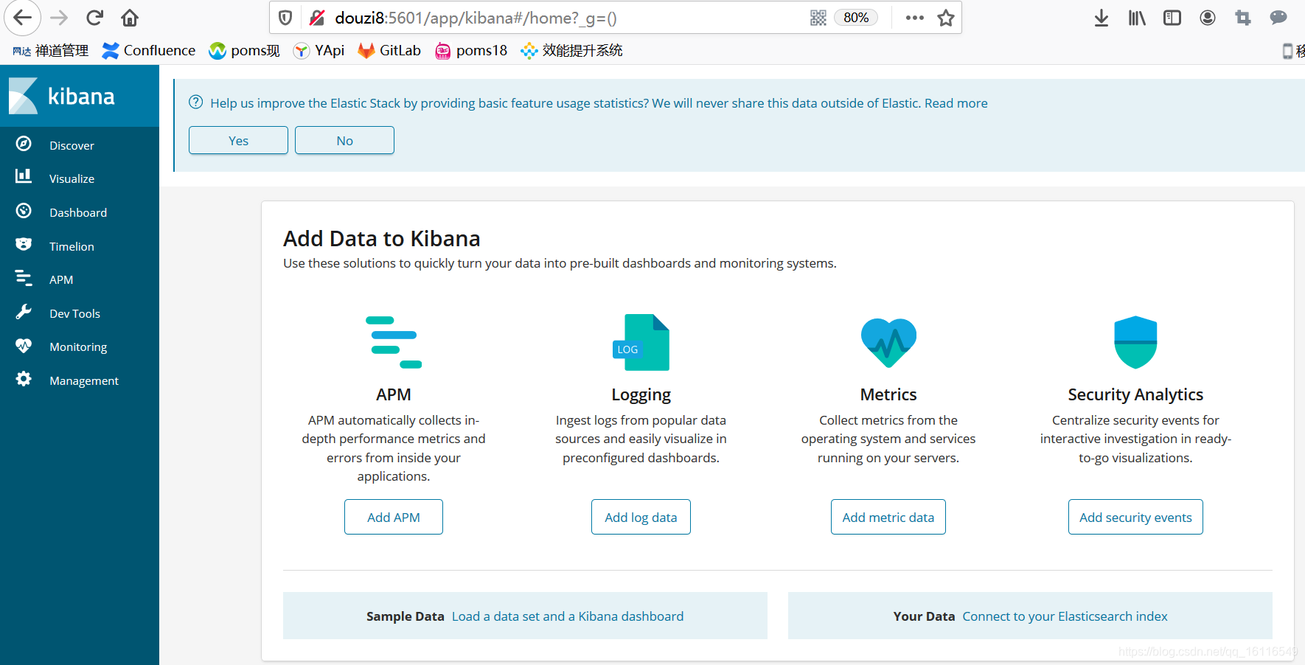Open Dev Tools via its wrench icon

click(23, 312)
